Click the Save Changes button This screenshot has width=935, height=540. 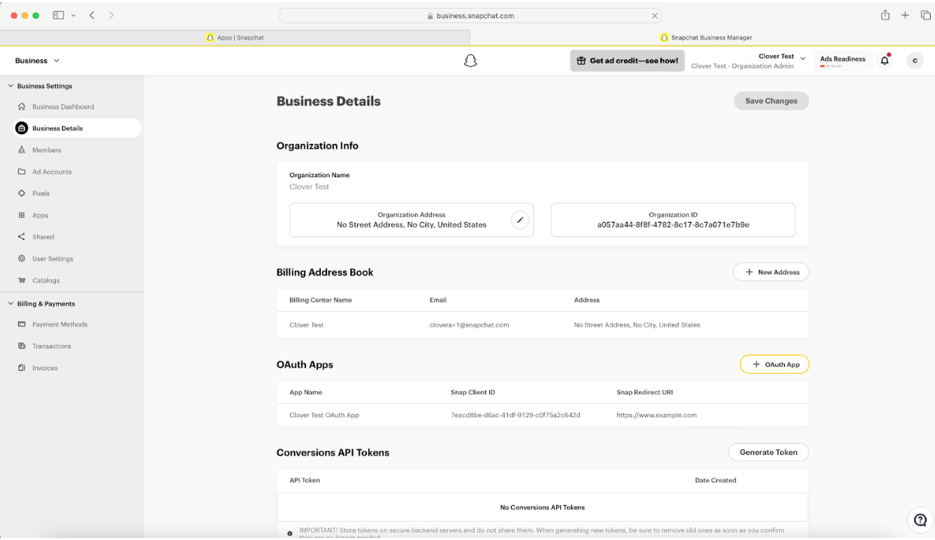click(x=771, y=100)
